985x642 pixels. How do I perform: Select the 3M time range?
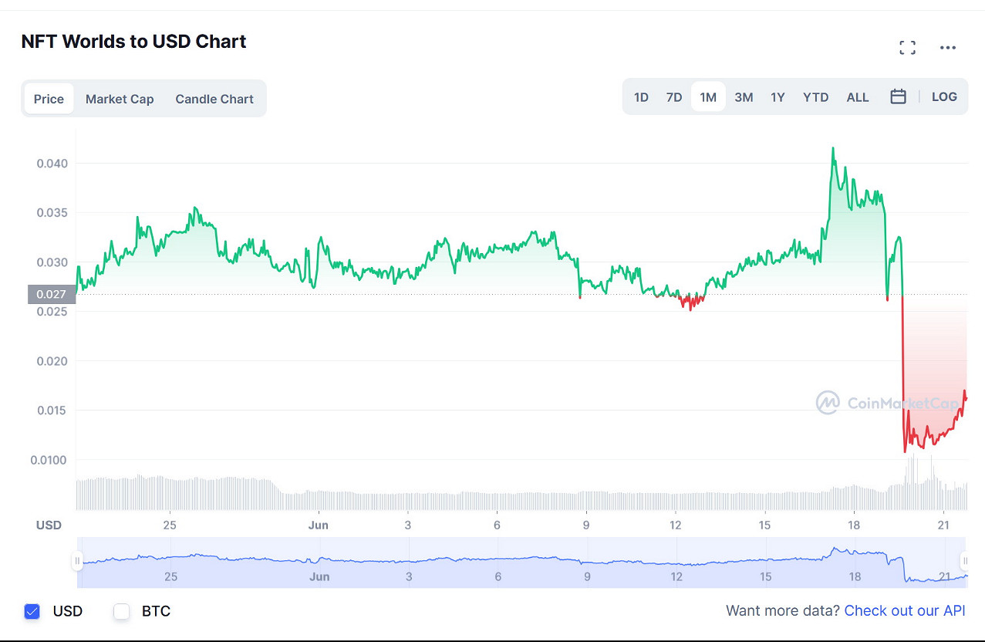pyautogui.click(x=744, y=97)
